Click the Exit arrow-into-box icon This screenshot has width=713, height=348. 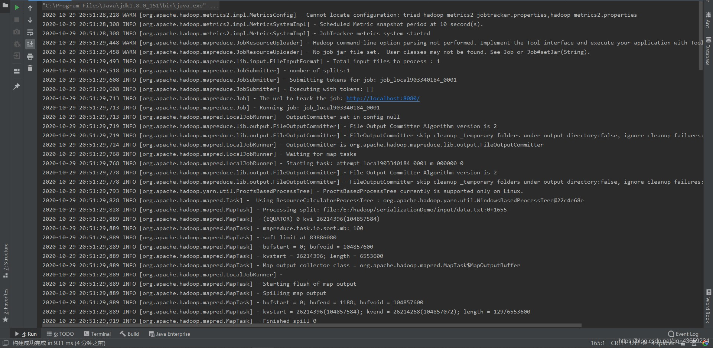pos(17,56)
